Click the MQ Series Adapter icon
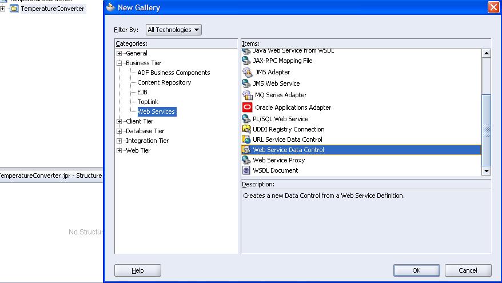The width and height of the screenshot is (502, 283). tap(247, 95)
